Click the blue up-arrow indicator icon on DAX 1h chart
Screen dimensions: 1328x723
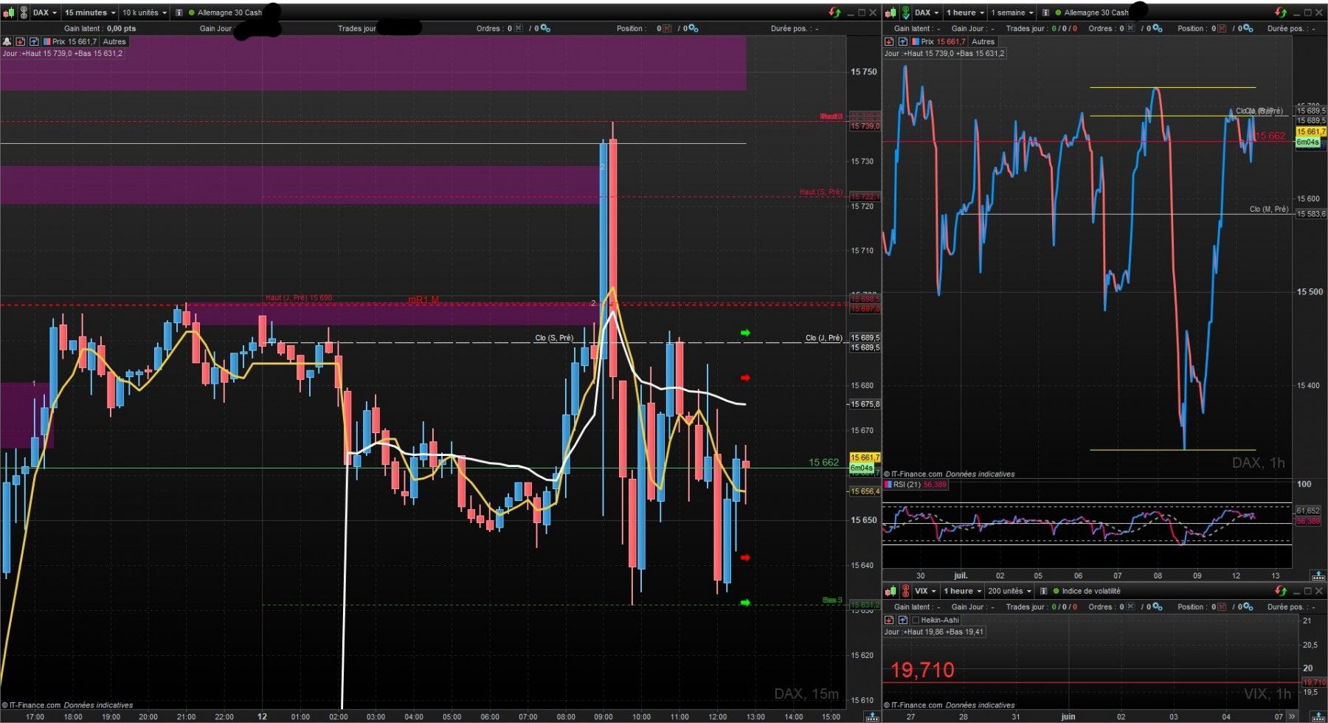(902, 41)
